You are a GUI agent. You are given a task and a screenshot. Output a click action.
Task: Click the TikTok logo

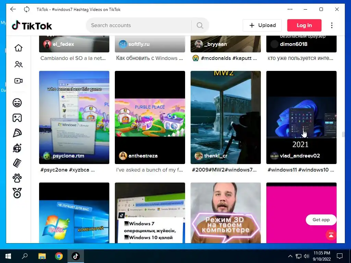[x=32, y=25]
